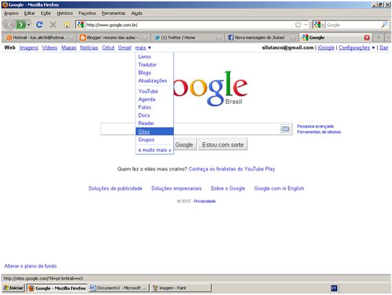Select Blogs in the mais menu
Screen dimensions: 392x295
pyautogui.click(x=144, y=73)
